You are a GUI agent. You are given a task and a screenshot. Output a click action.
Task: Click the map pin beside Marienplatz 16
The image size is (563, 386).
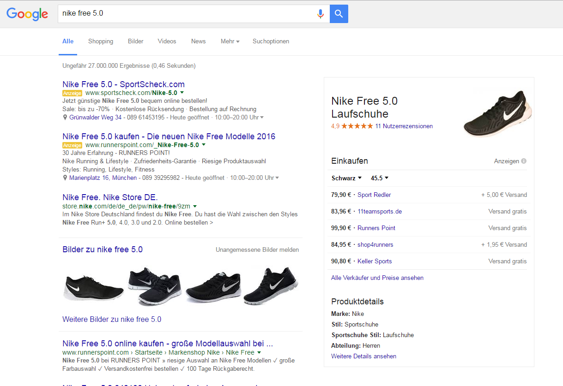[x=65, y=178]
